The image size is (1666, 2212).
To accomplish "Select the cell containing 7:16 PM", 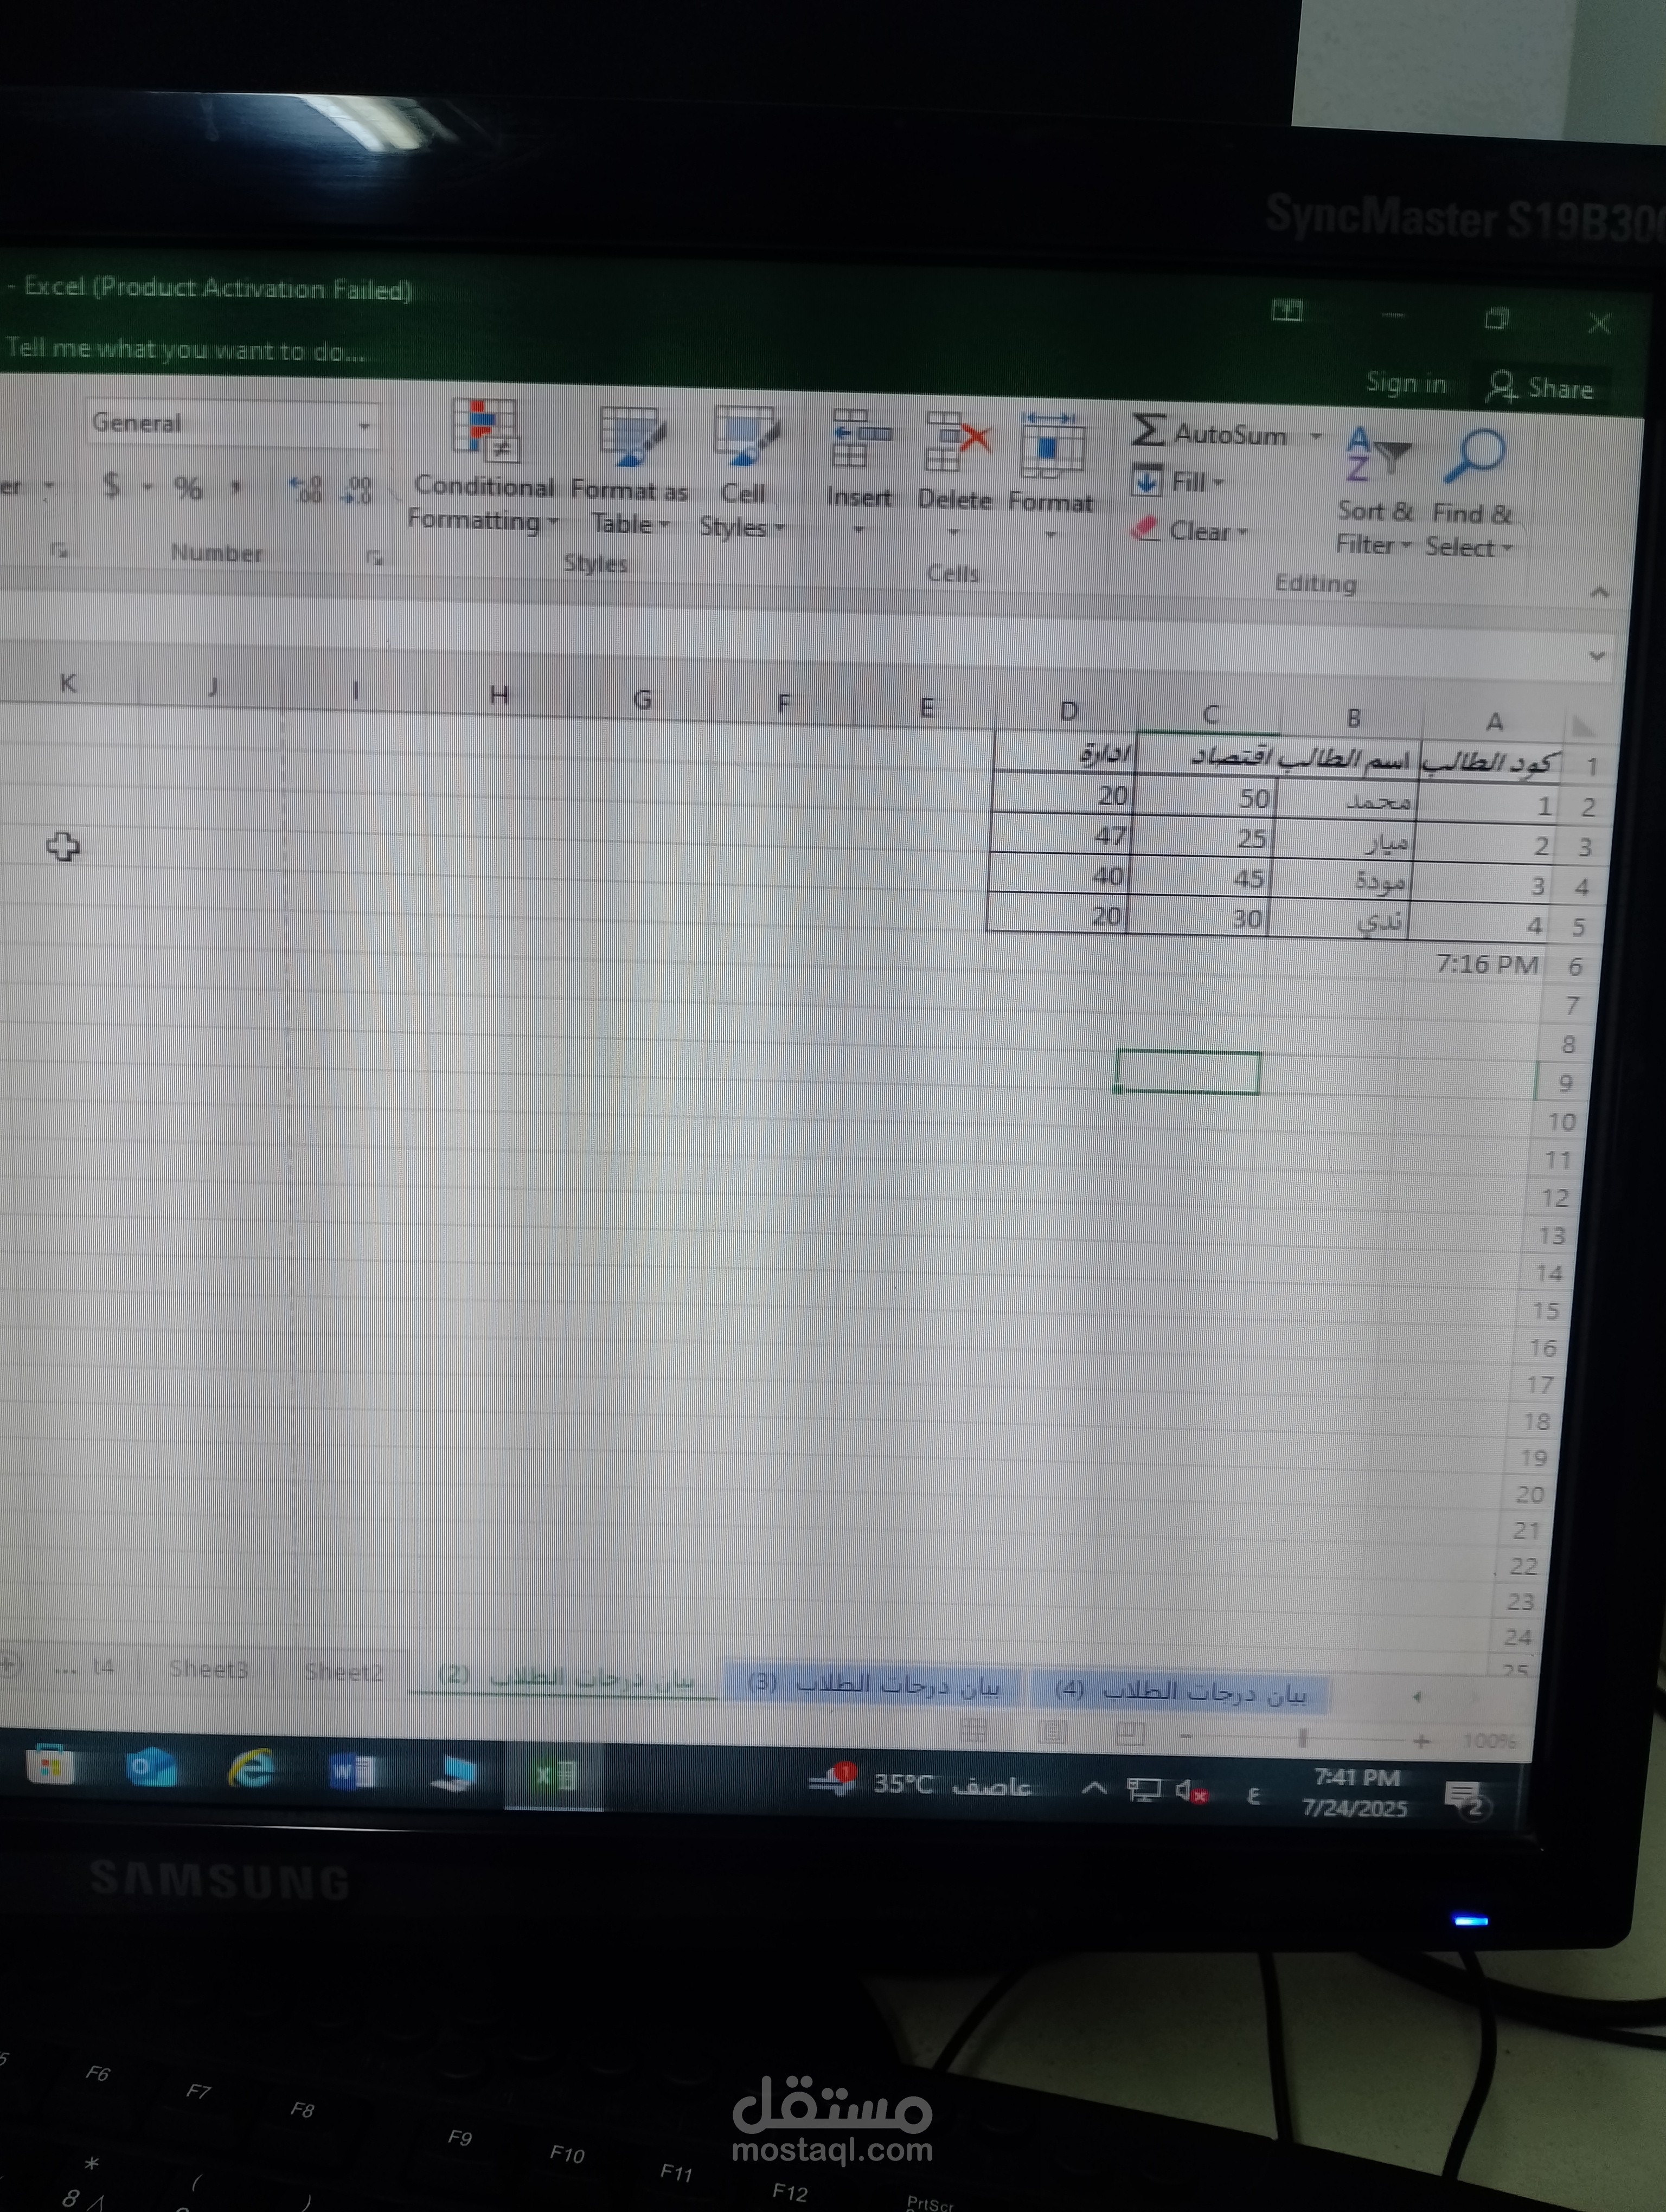I will click(x=1473, y=964).
